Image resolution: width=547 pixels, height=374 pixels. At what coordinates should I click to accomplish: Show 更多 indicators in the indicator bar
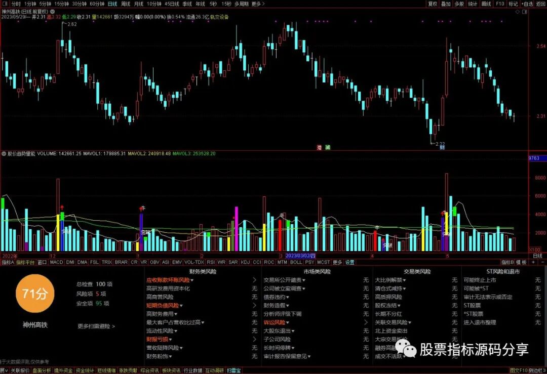(x=337, y=262)
